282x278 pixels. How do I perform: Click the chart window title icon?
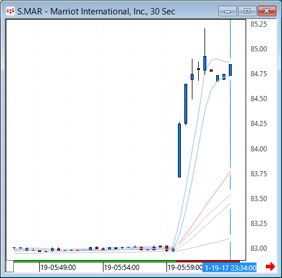[x=10, y=11]
